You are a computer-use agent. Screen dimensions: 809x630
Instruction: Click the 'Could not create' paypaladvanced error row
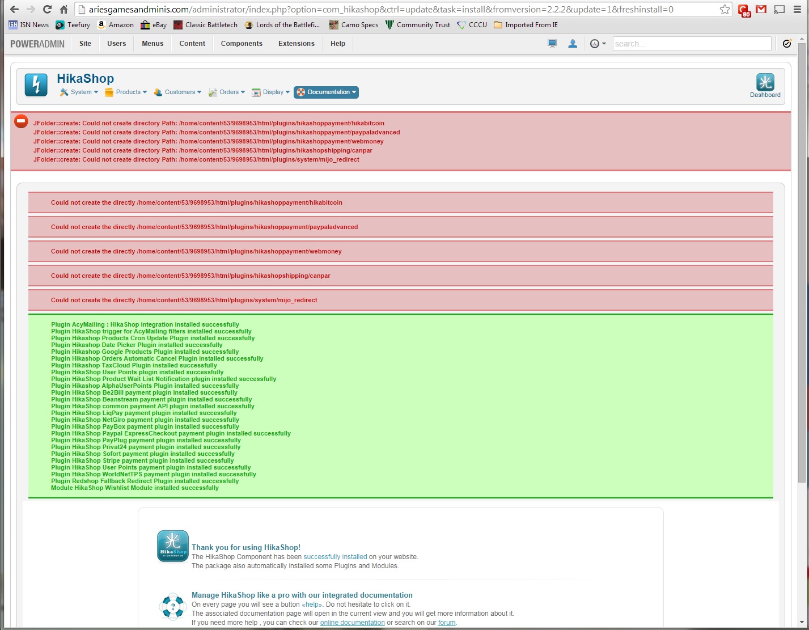(401, 227)
